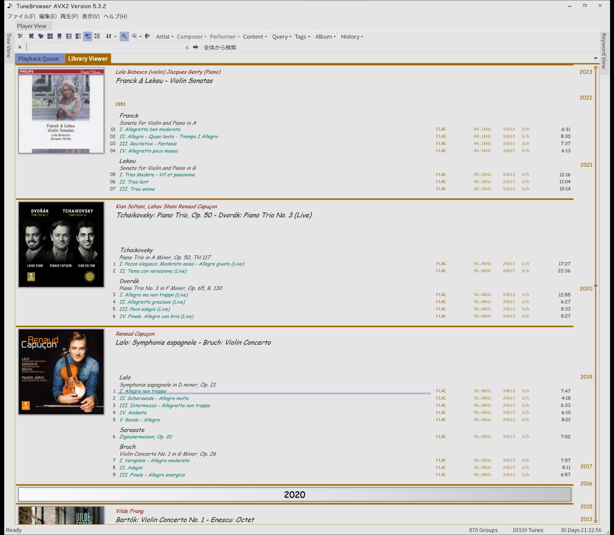The image size is (614, 535).
Task: Open the 表示(V) menu
Action: (91, 16)
